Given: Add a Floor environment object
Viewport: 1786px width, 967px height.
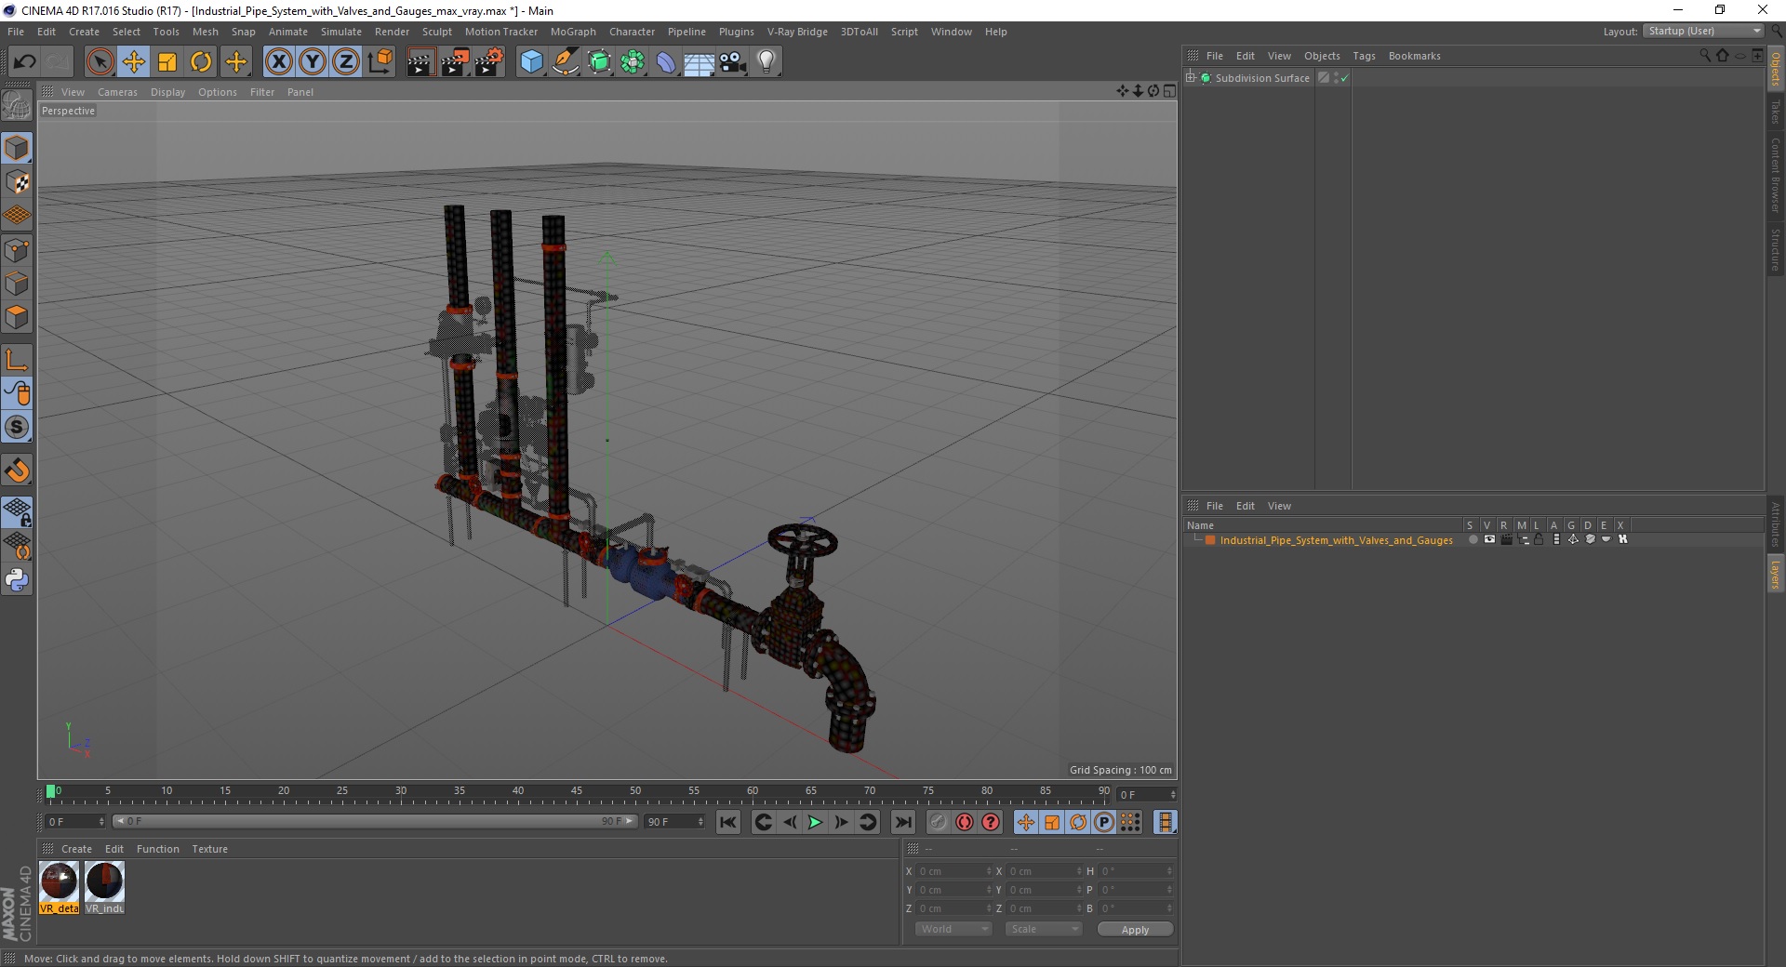Looking at the screenshot, I should (x=700, y=62).
